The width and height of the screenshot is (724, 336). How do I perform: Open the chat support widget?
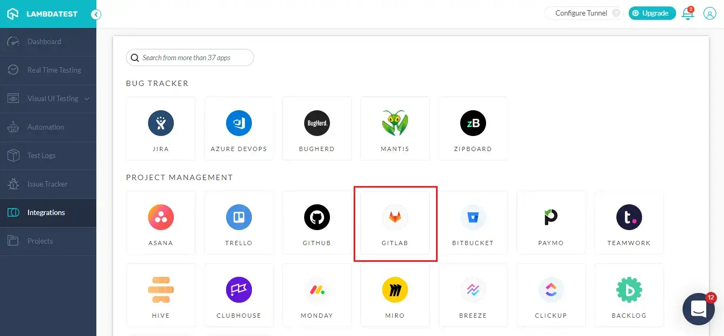click(x=698, y=309)
